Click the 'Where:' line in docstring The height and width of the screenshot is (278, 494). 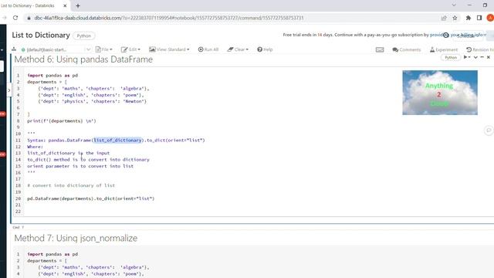tap(35, 147)
